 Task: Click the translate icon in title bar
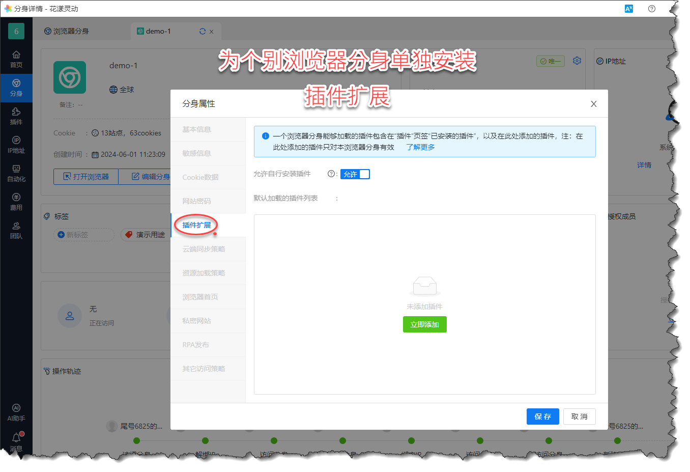tap(629, 9)
